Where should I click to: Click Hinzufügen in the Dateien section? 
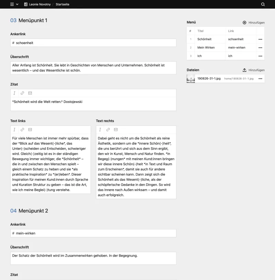click(256, 70)
